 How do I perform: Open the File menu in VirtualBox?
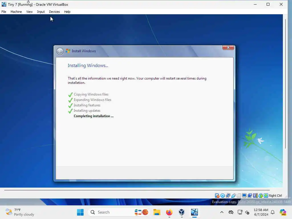tap(4, 12)
